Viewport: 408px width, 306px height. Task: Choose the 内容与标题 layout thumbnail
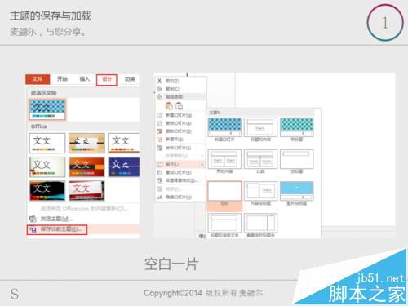pos(260,191)
